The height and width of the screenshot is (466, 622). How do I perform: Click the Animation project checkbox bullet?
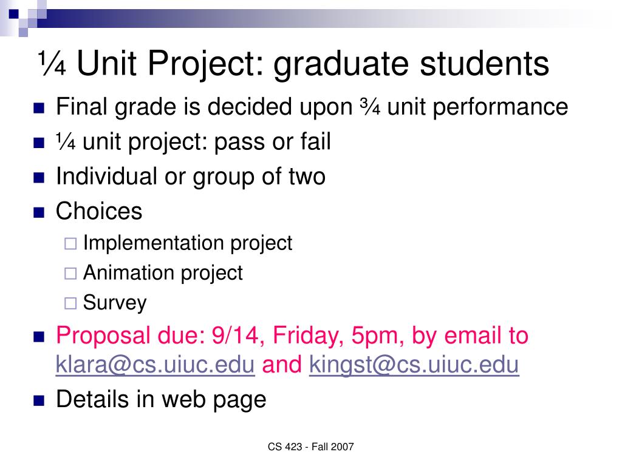(70, 274)
